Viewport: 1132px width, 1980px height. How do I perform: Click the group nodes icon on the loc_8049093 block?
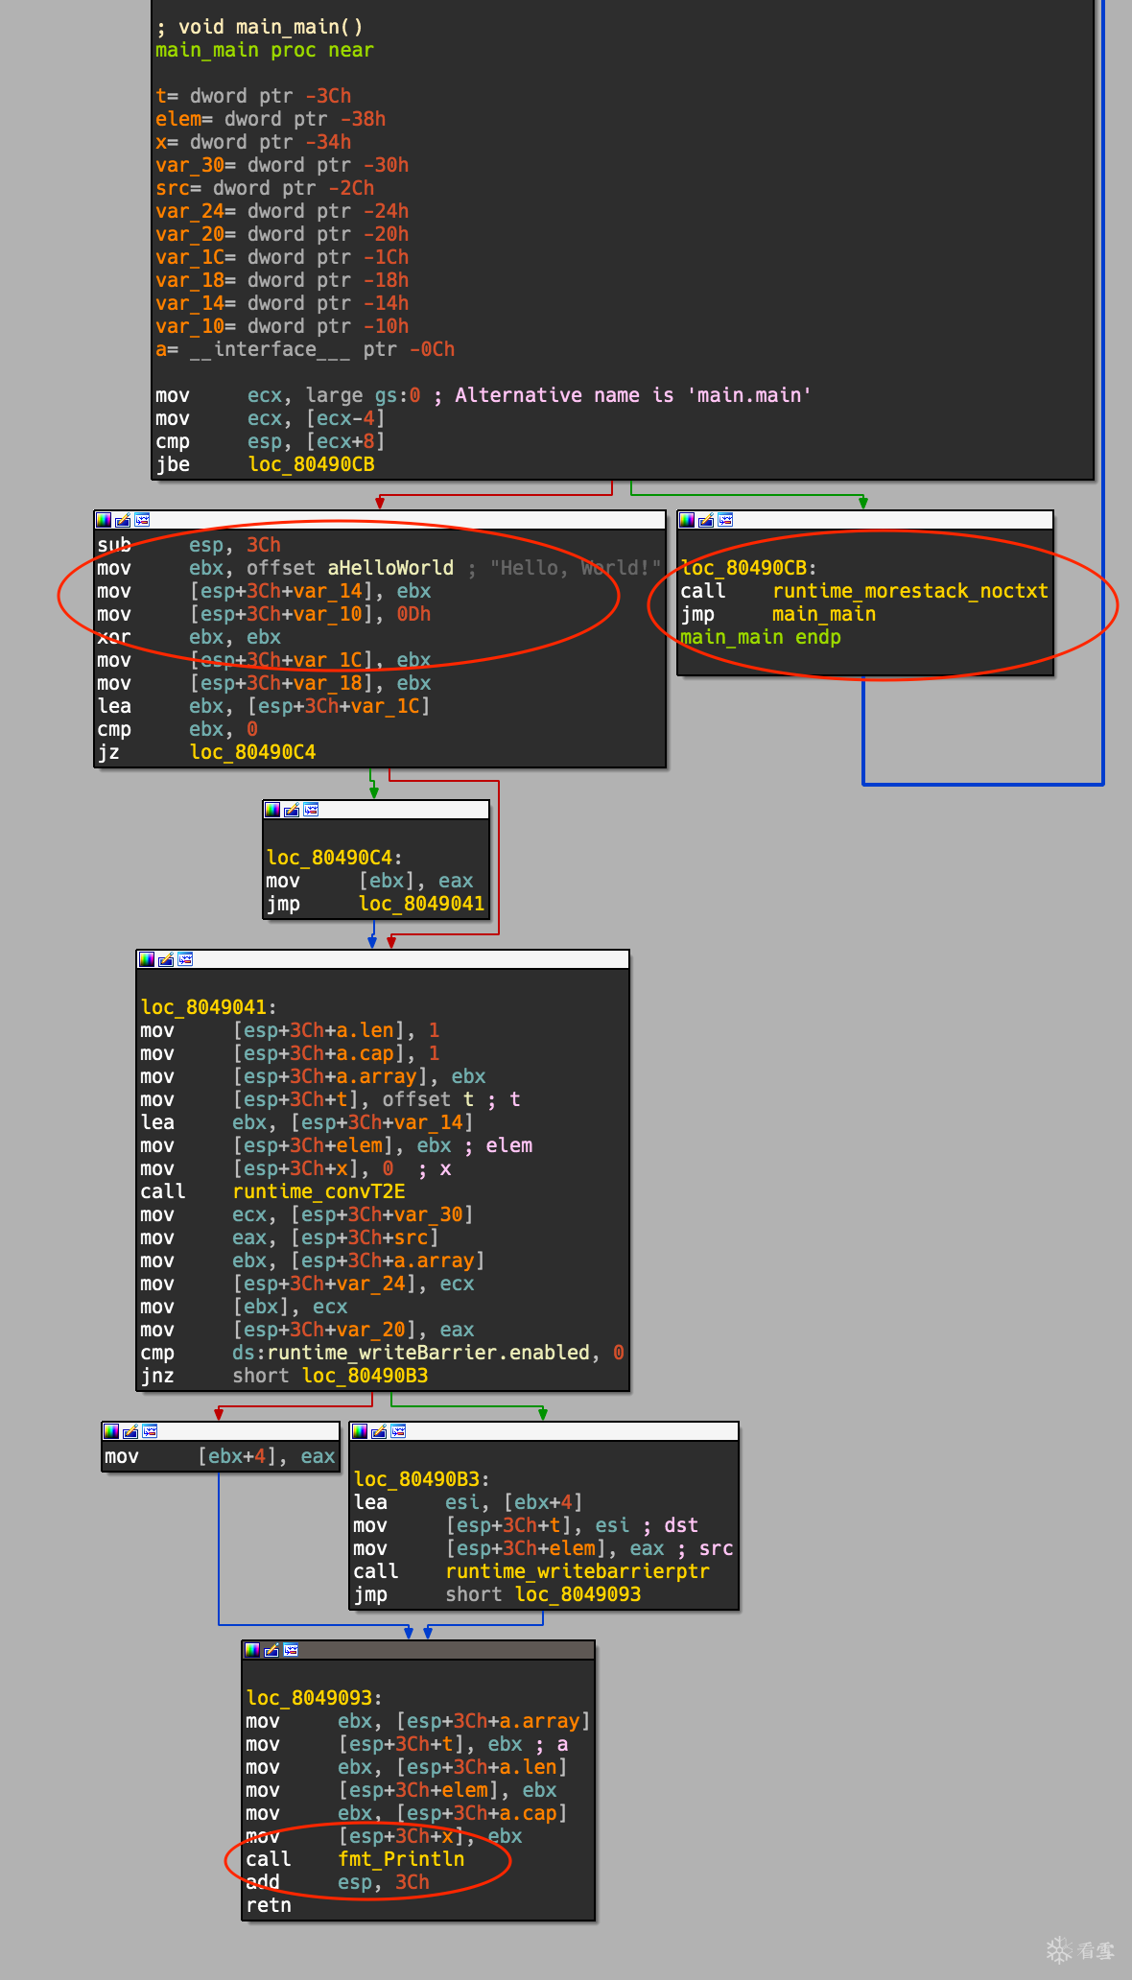pos(291,1650)
